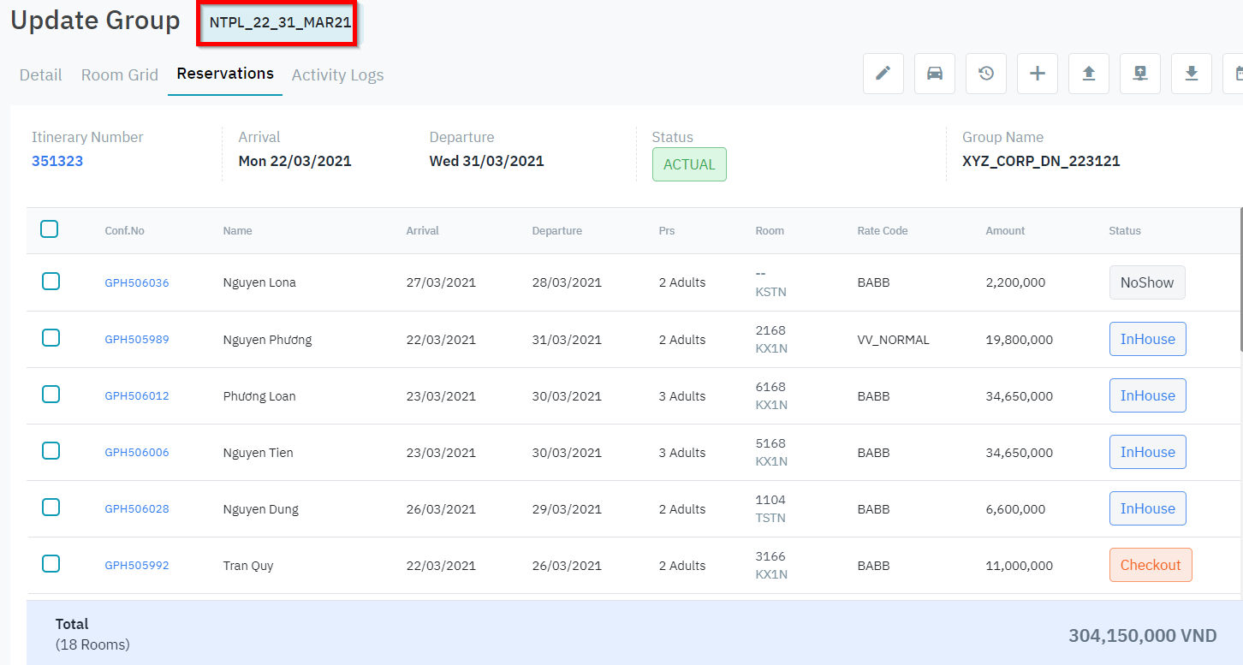Viewport: 1243px width, 665px height.
Task: Click the NoShow status button
Action: click(1146, 282)
